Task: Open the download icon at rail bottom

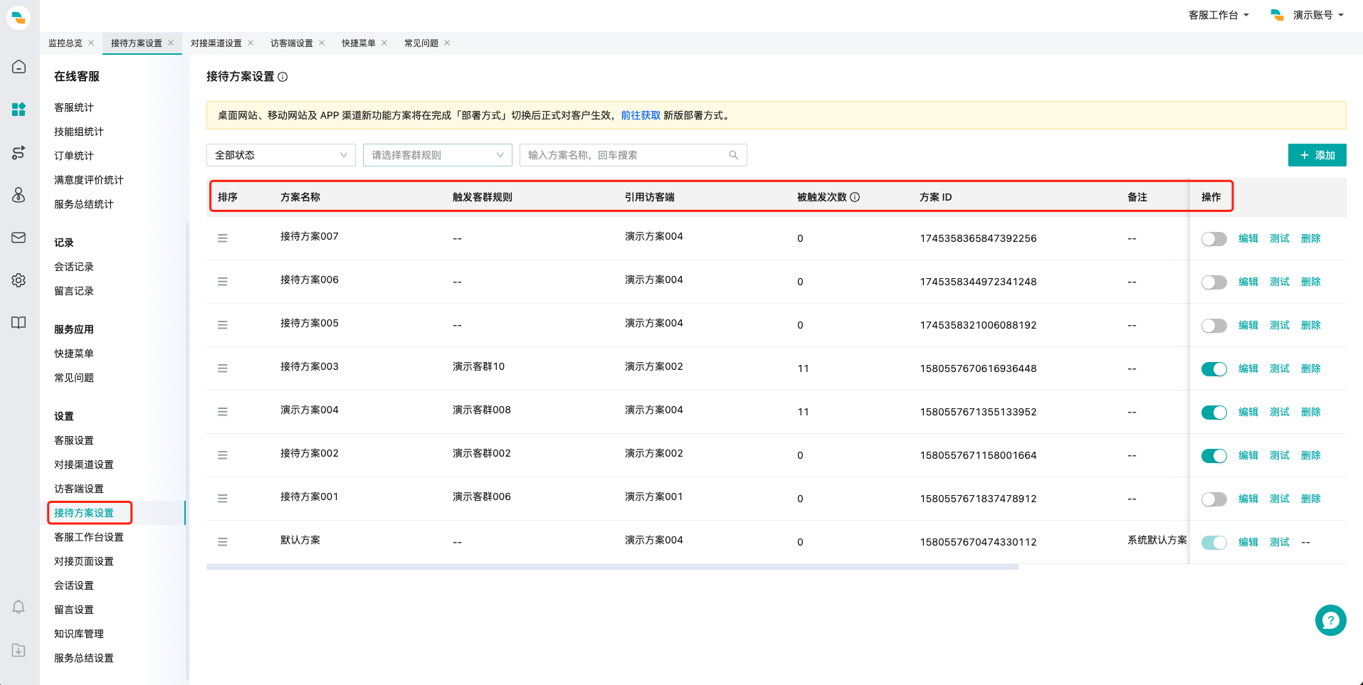Action: click(19, 649)
